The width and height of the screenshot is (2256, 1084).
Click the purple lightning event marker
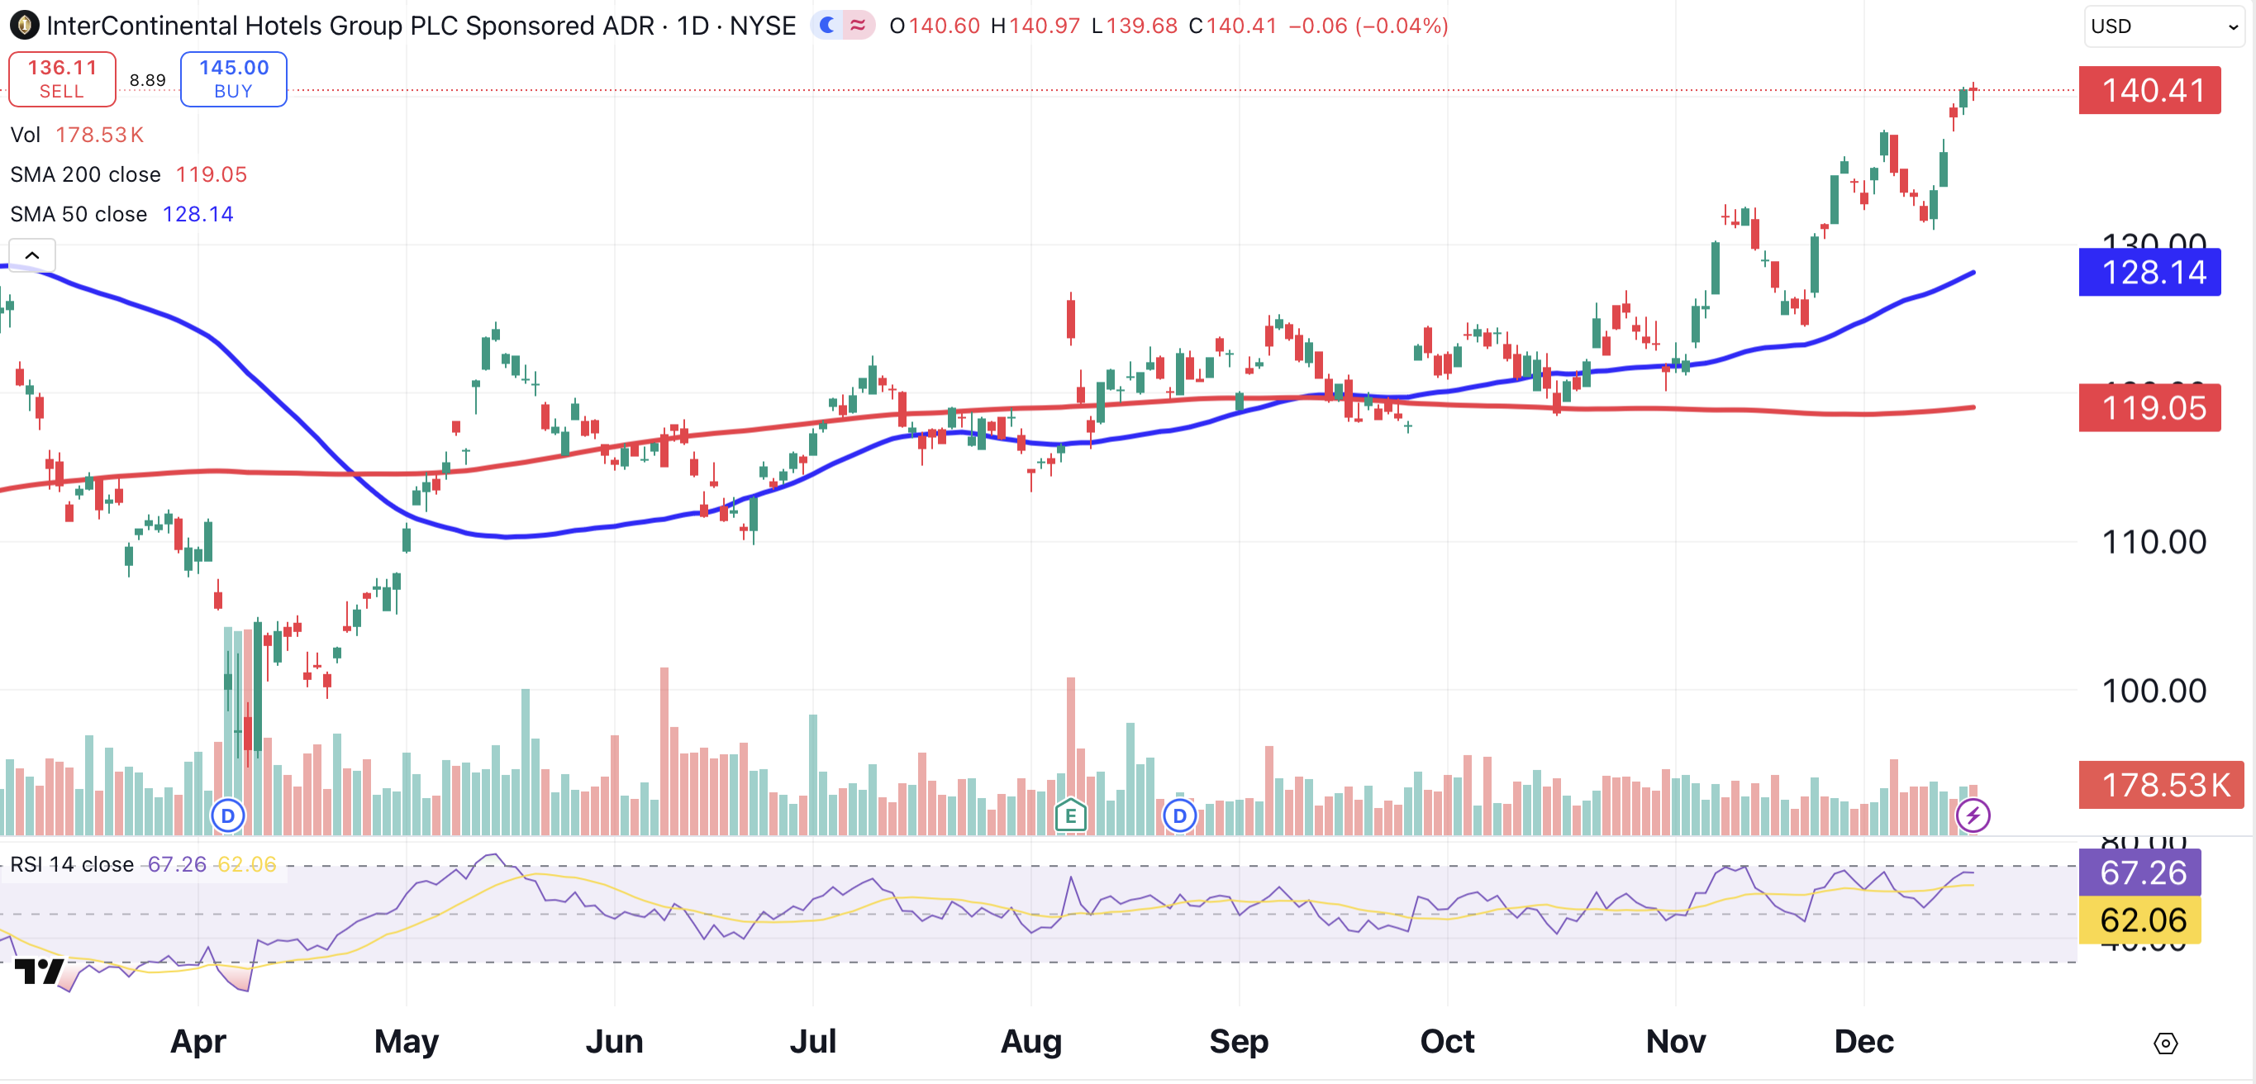[x=1973, y=816]
